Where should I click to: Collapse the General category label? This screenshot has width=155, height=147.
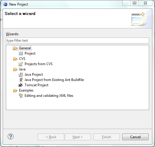(25, 48)
